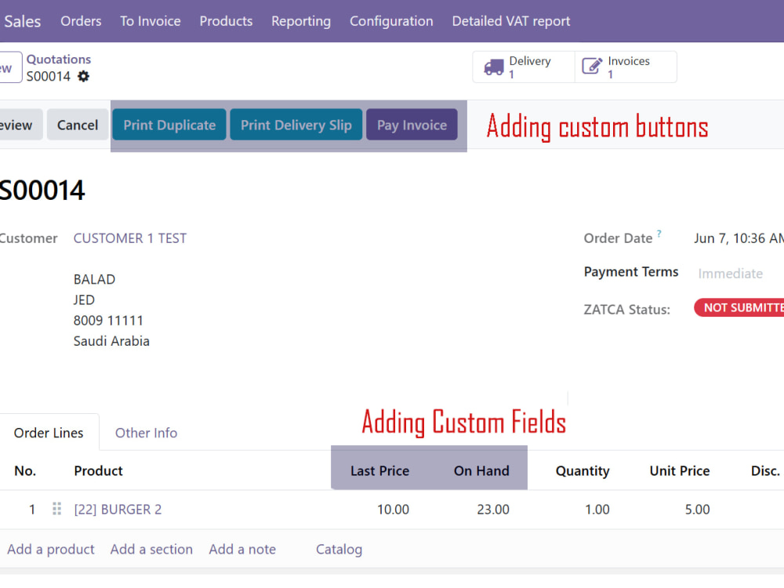Open the Sales app menu
784x588 pixels.
pos(23,21)
